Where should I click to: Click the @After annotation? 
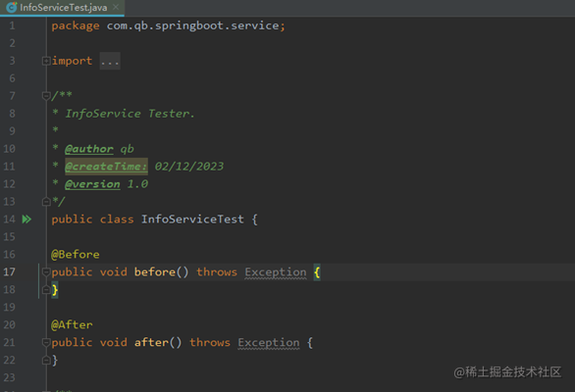(x=72, y=324)
